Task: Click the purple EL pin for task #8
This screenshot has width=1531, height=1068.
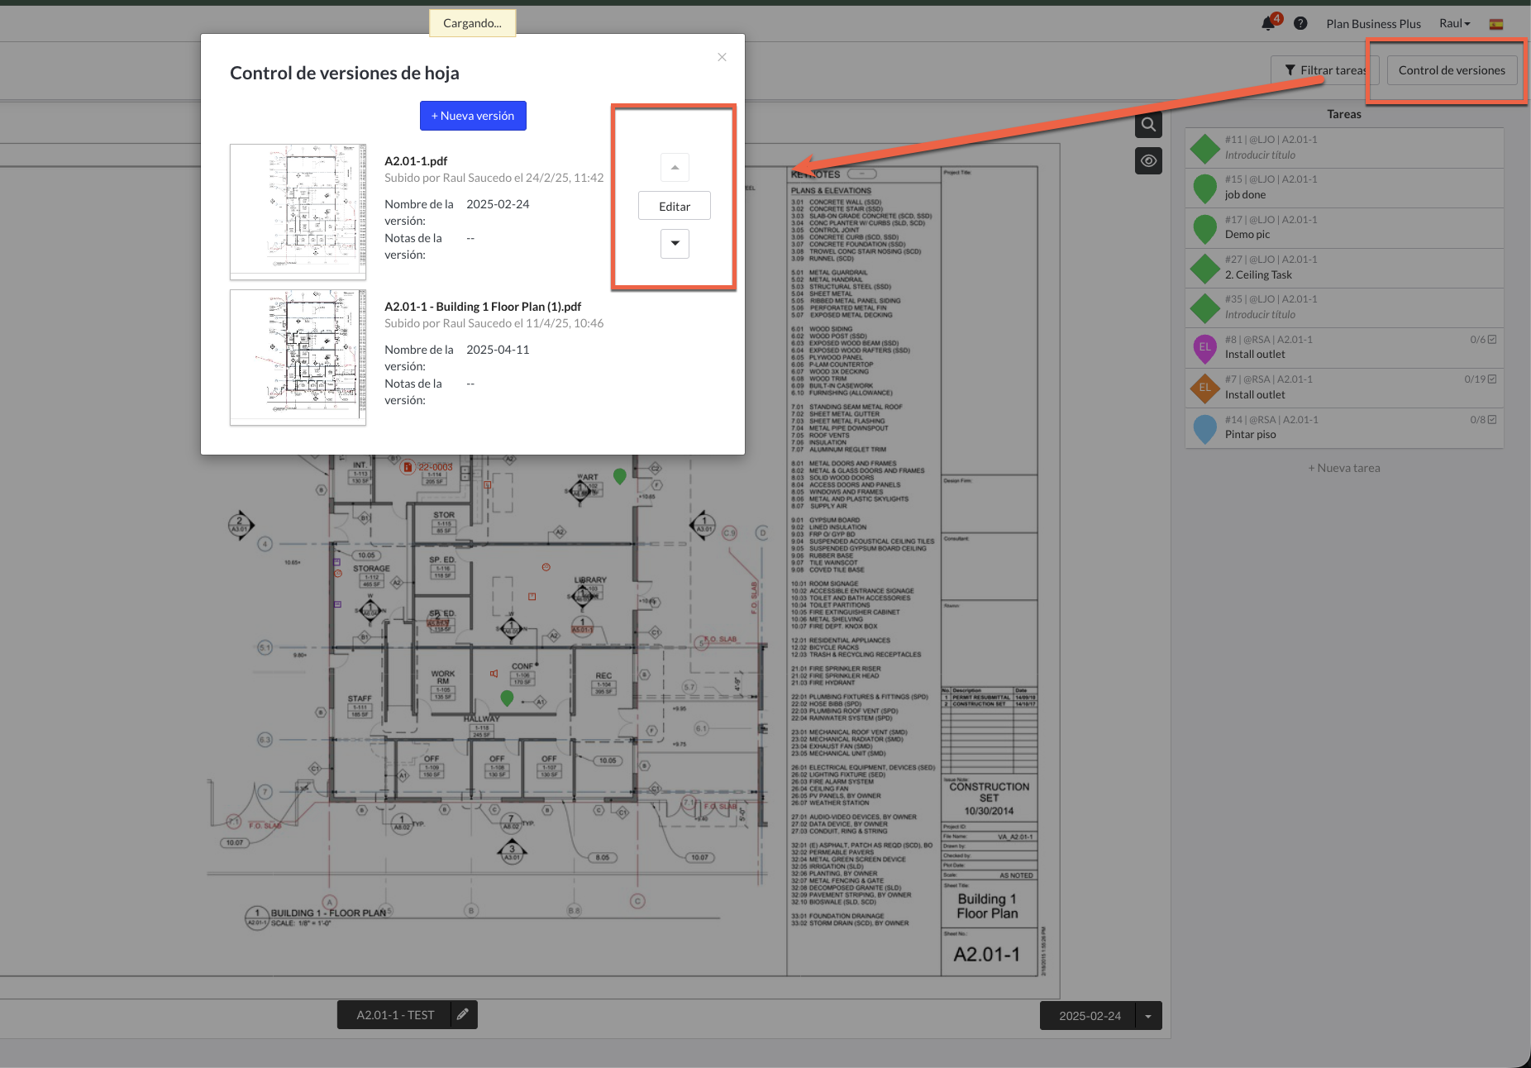Action: point(1204,348)
